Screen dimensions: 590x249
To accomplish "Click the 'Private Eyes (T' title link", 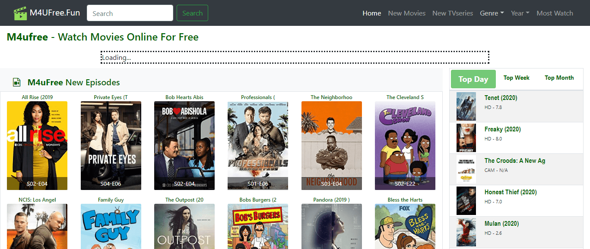I will [111, 97].
